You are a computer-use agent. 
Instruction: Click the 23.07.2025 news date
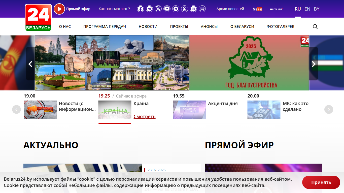pyautogui.click(x=157, y=170)
